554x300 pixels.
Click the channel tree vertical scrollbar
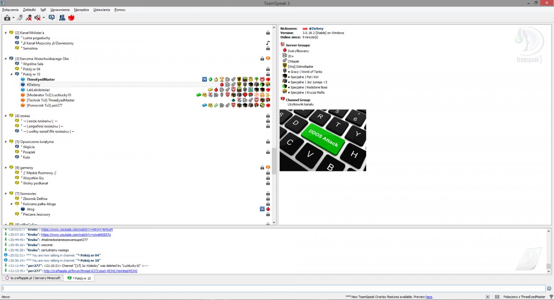tap(274, 161)
